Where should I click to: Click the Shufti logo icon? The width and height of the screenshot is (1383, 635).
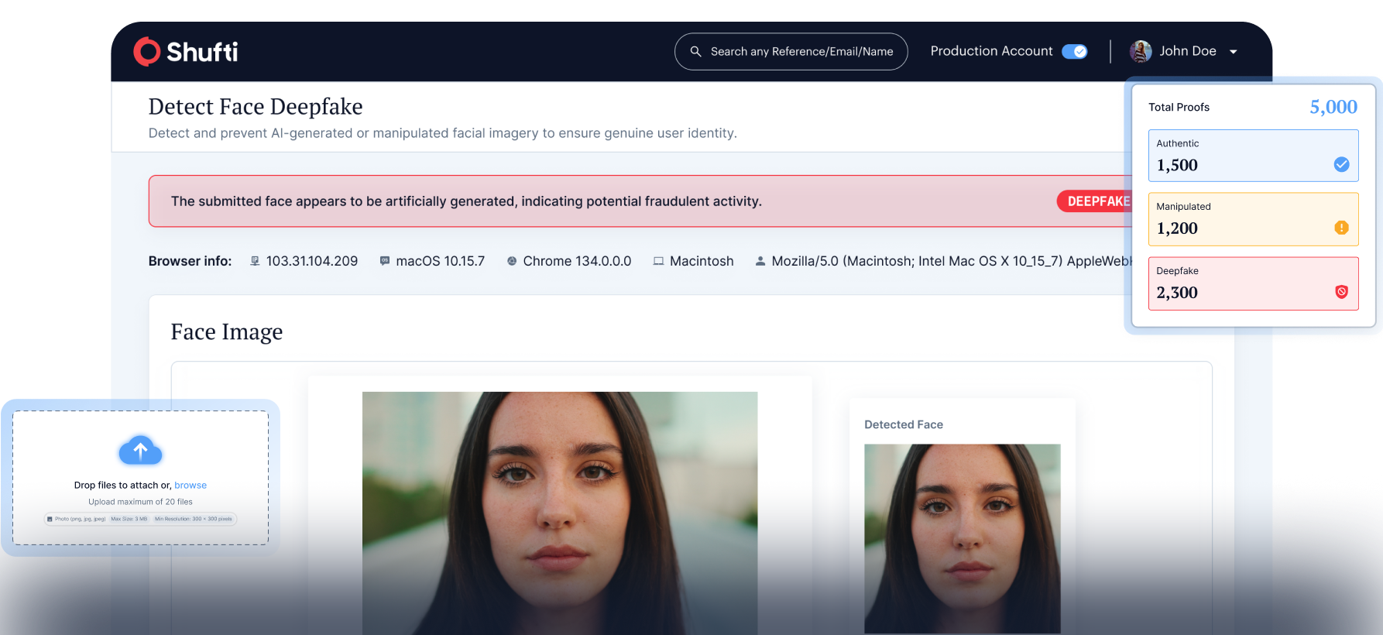(x=147, y=52)
